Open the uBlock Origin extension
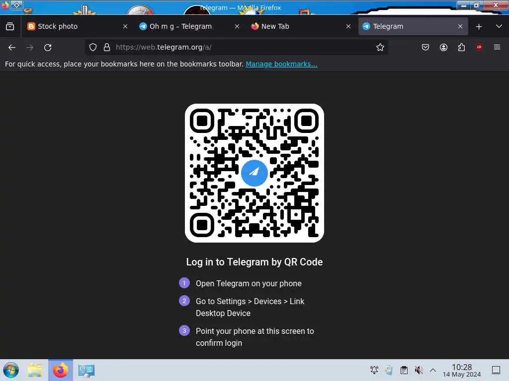This screenshot has width=509, height=381. click(479, 47)
